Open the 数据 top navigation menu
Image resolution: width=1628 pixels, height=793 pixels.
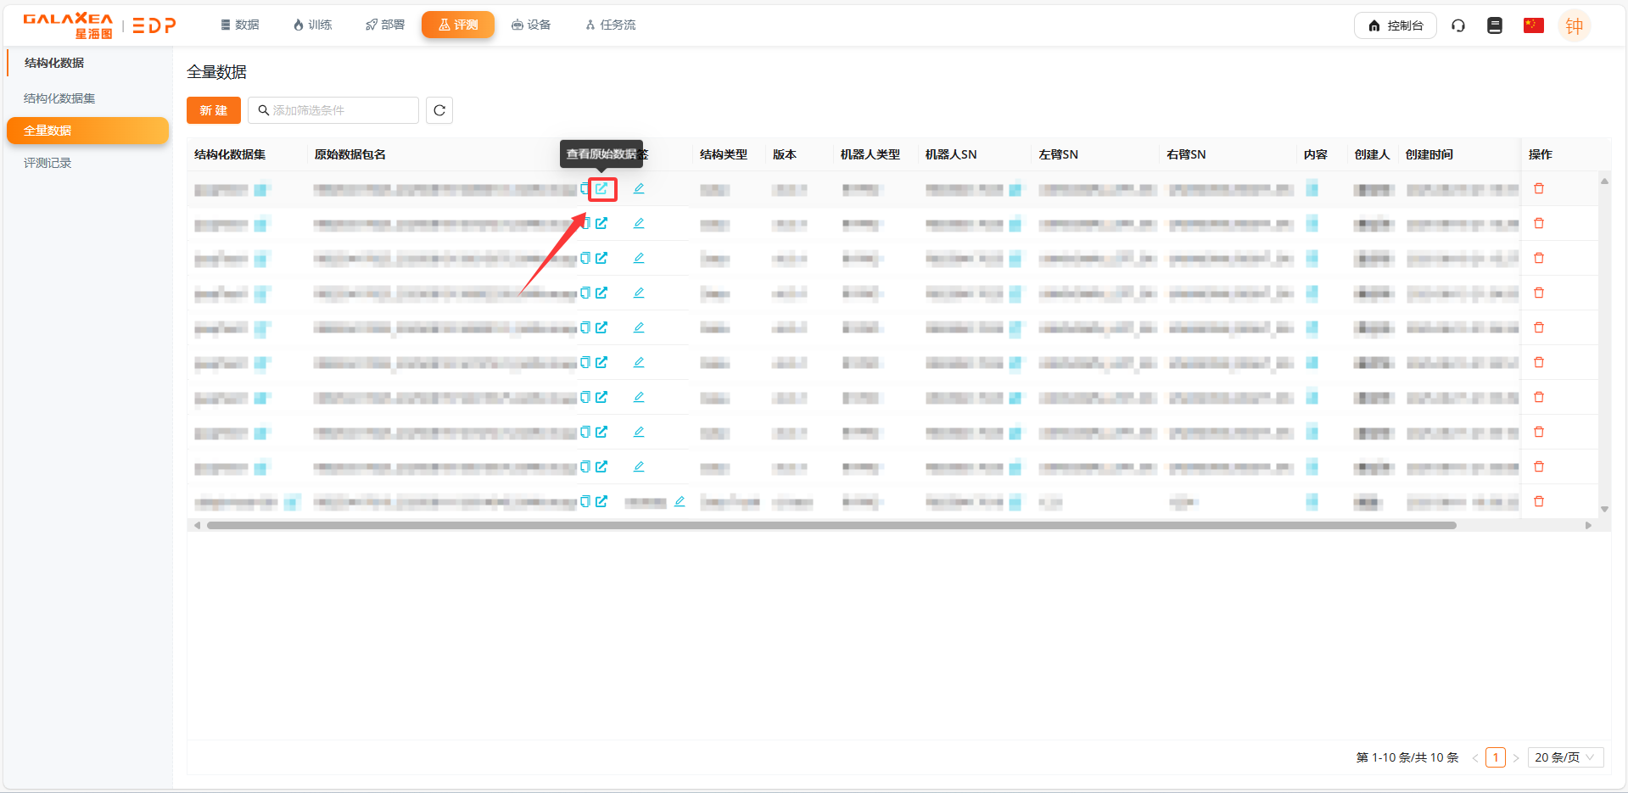coord(240,25)
